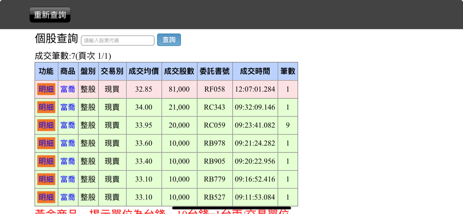Open 富喬 link for order RB527
Viewport: 463px width, 214px height.
68,197
